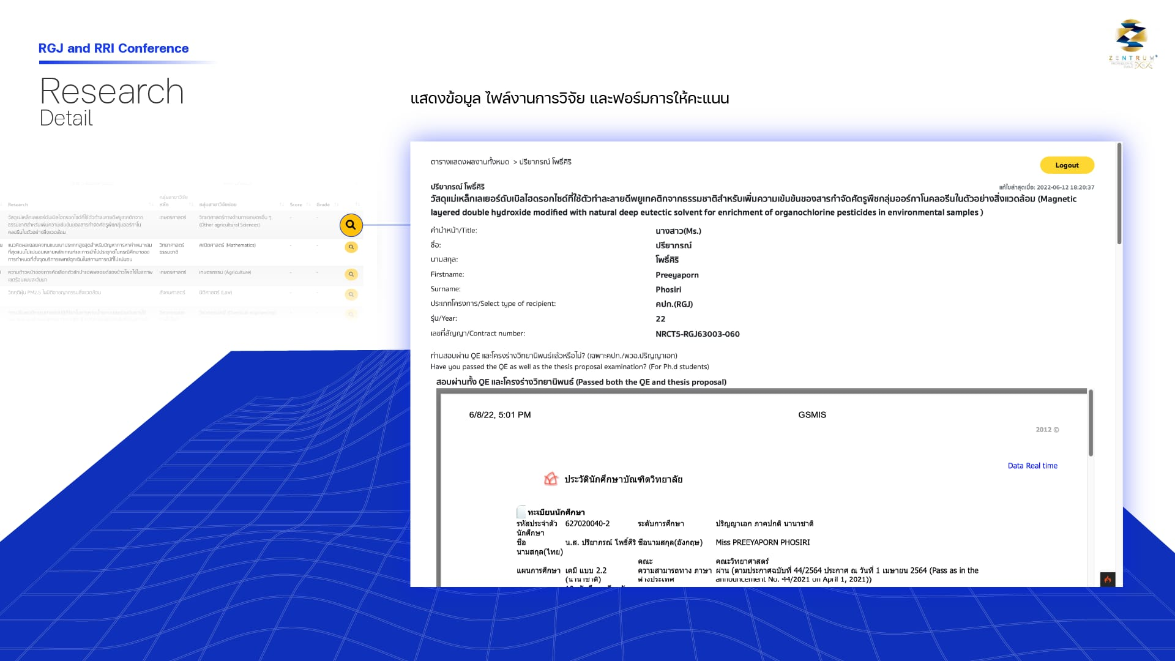Sort by the research sub-group column
Viewport: 1175px width, 661px height.
coord(218,204)
